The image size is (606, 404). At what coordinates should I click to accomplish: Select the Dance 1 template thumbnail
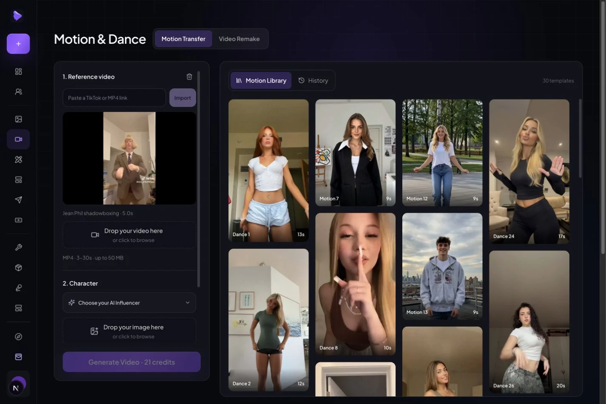pos(268,171)
